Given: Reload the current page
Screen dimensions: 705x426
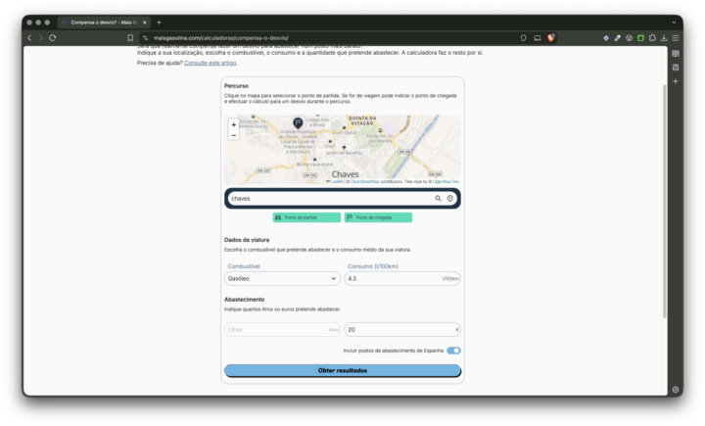Looking at the screenshot, I should [x=53, y=38].
